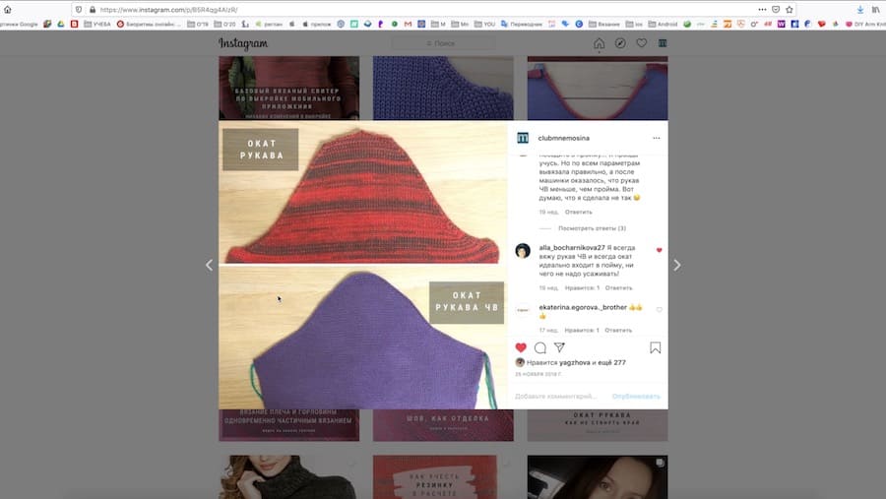Open the Gmail bookmark icon
The width and height of the screenshot is (886, 499).
pos(408,25)
